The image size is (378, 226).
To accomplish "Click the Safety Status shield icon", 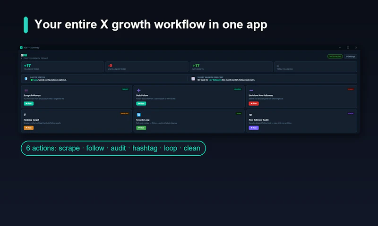I will tap(26, 79).
